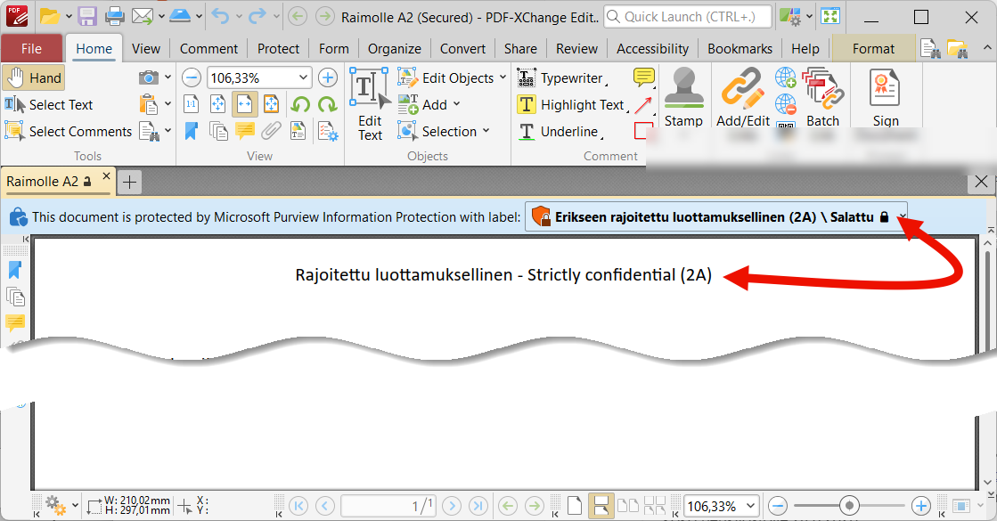
Task: Rotate the page view clockwise
Action: point(328,104)
